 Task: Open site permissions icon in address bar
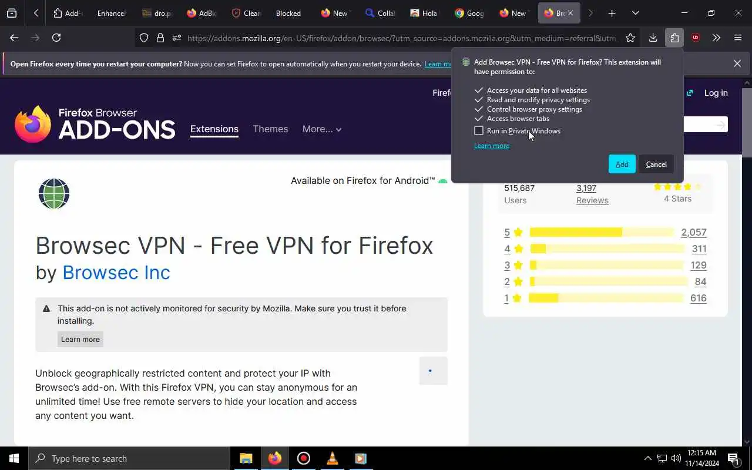[x=177, y=38]
